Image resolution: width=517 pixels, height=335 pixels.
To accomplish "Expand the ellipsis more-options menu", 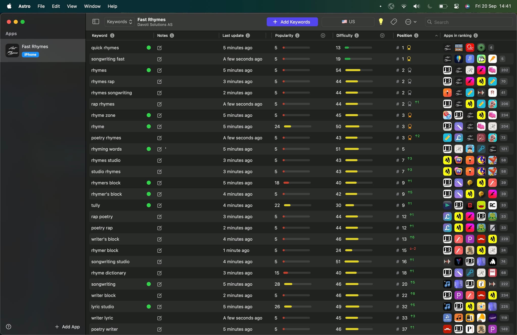I will (410, 22).
